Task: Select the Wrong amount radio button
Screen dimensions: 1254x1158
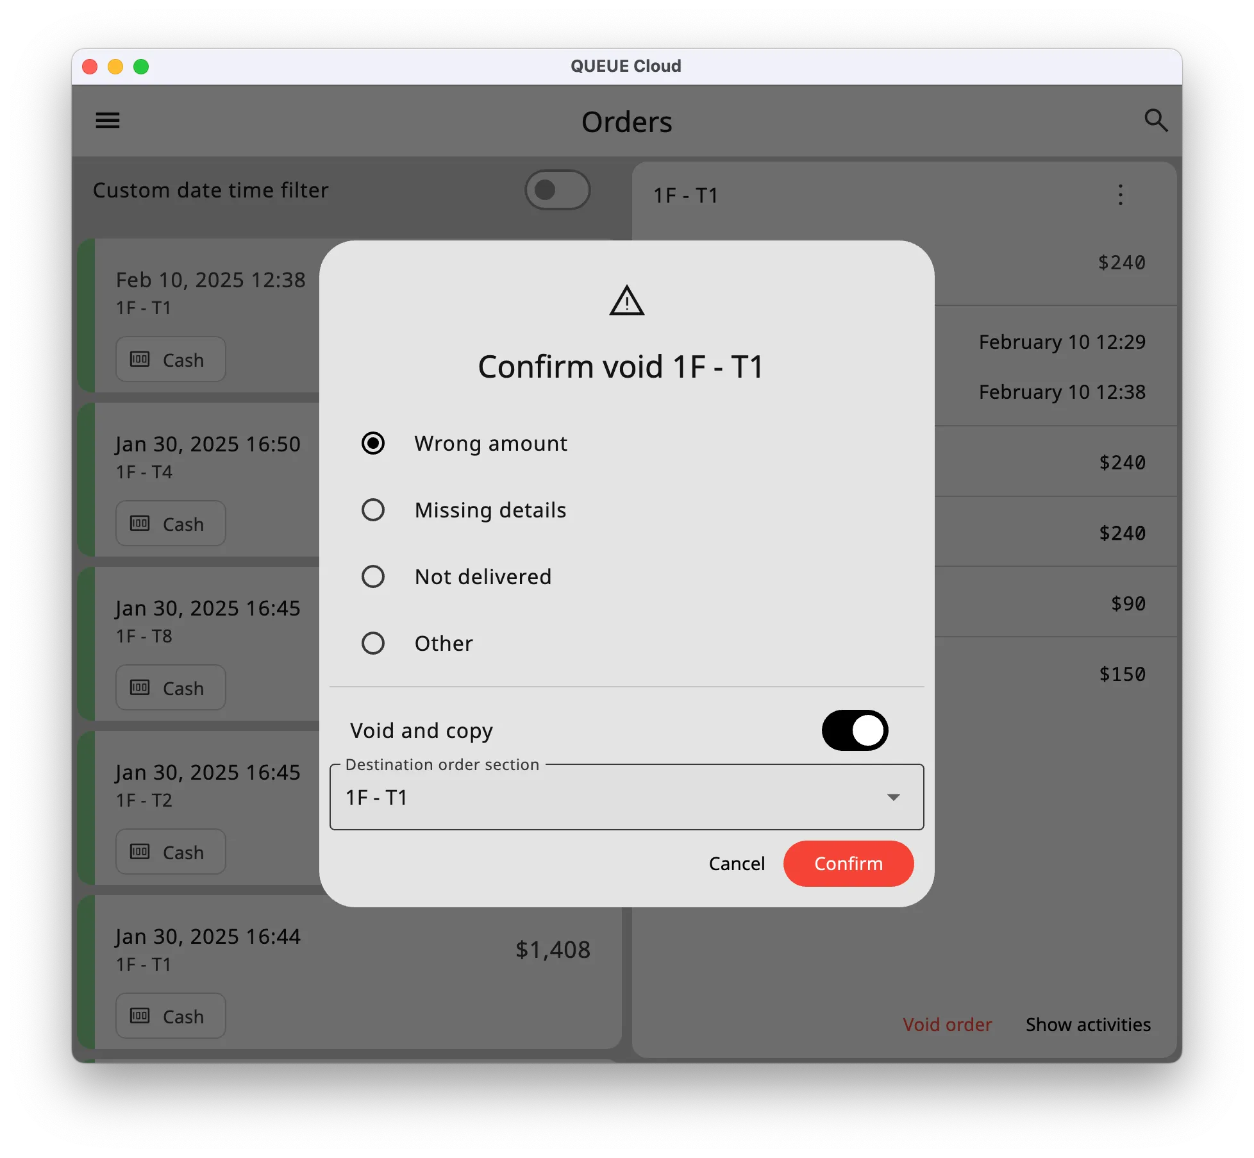Action: click(x=372, y=442)
